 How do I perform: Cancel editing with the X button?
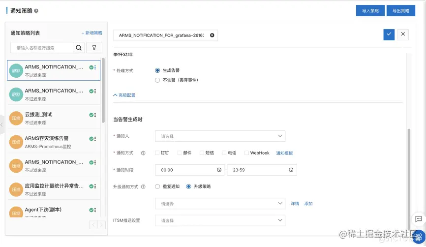[x=403, y=34]
